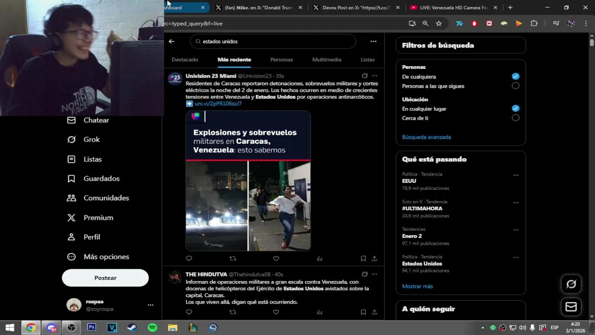Click the 'estados unidos' search field
Screen dimensions: 595x335
(x=273, y=41)
